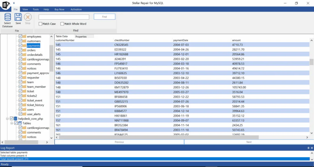Open the Tools ribbon tab
The width and height of the screenshot is (314, 167).
click(x=36, y=9)
